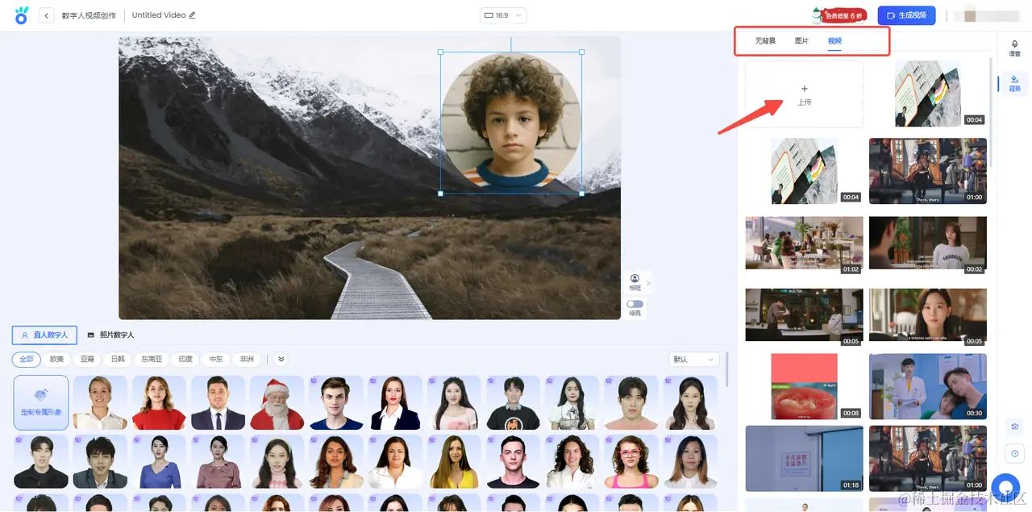Select the woman in red dress avatar
Viewport: 1032px width, 512px height.
[x=159, y=402]
